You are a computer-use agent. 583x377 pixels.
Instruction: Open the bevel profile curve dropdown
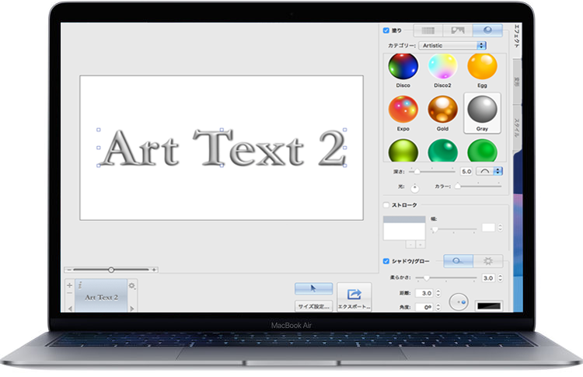click(x=489, y=171)
